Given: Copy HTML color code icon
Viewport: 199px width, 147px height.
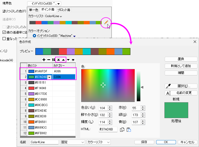Looking at the screenshot, I should pyautogui.click(x=122, y=130).
